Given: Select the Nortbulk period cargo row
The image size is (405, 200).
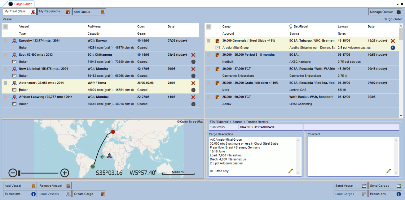Looking at the screenshot, I should click(302, 58).
